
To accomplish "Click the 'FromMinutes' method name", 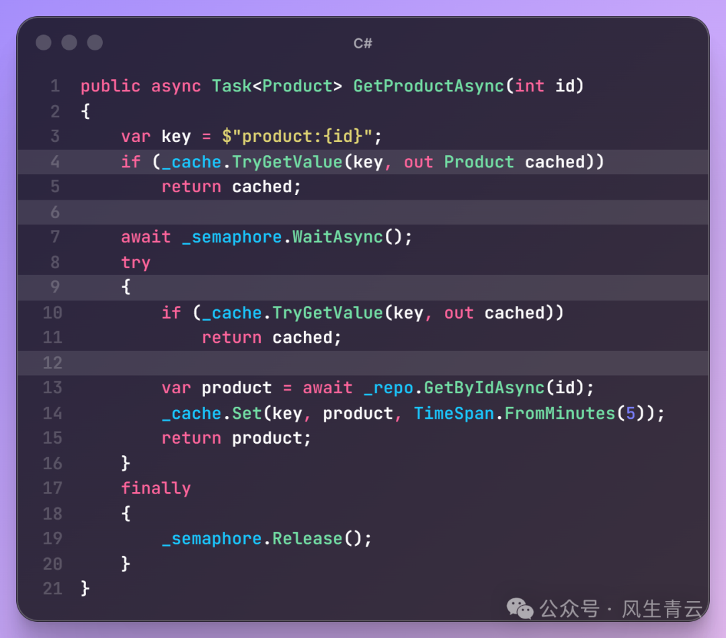I will pyautogui.click(x=559, y=413).
